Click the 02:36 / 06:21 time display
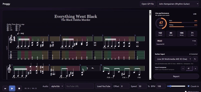This screenshot has height=92, width=201. (x=31, y=88)
